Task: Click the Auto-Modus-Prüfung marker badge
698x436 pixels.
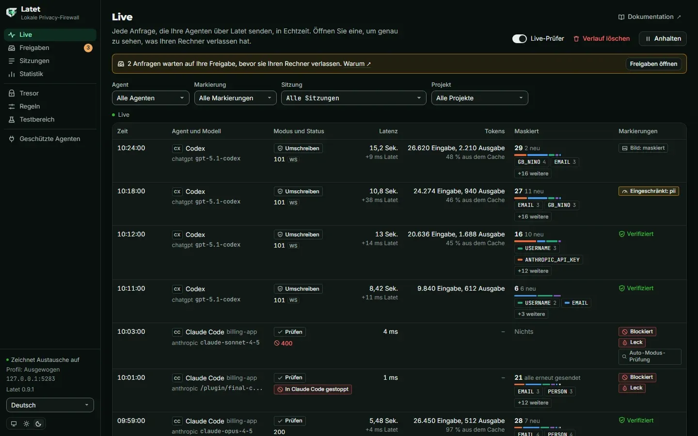Action: 650,357
